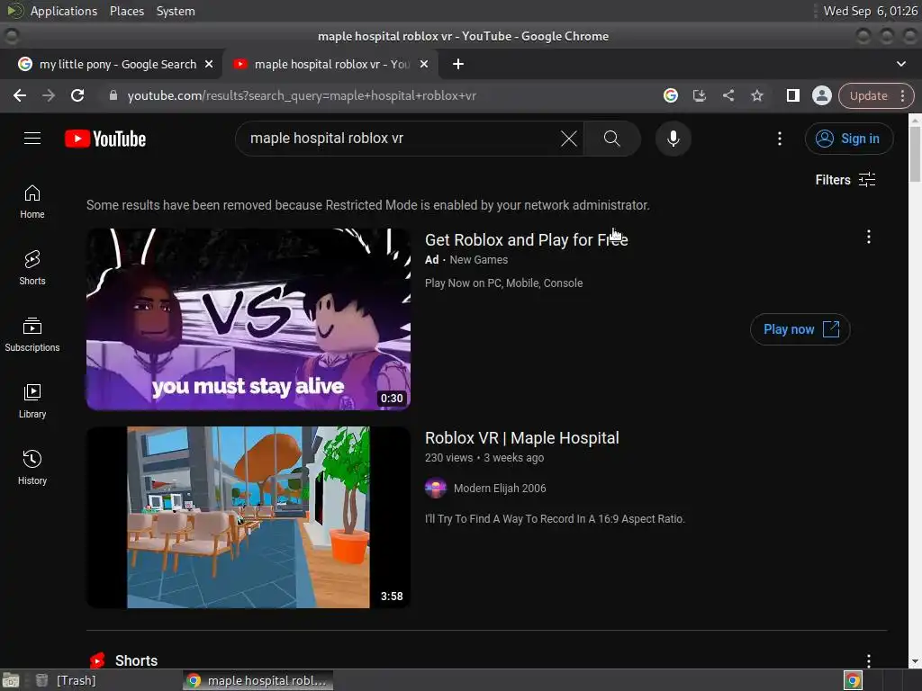Click the clock showing Wed Sep 6, 01:26
The width and height of the screenshot is (922, 691).
point(871,11)
